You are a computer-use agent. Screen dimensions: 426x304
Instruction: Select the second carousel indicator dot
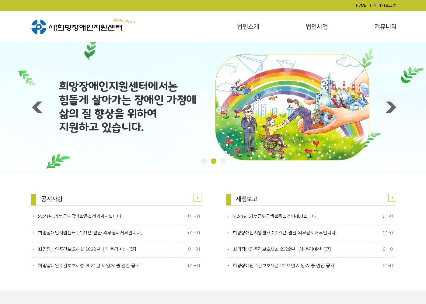[x=214, y=161]
